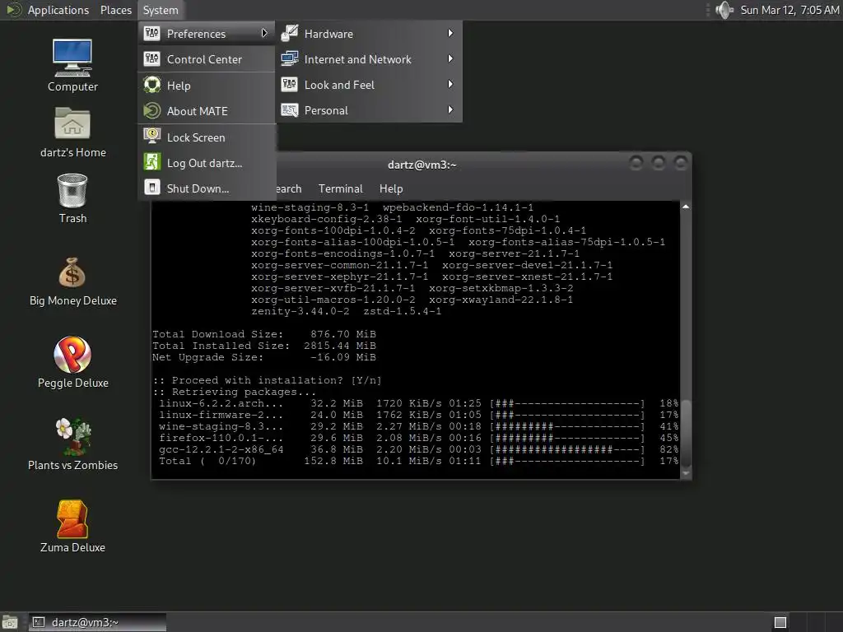Click the linux-6.2.2.arch download line

[x=418, y=403]
